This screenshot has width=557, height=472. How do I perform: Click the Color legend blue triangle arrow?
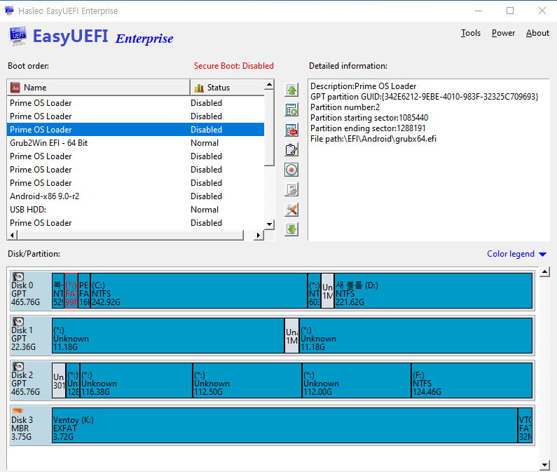pyautogui.click(x=542, y=255)
